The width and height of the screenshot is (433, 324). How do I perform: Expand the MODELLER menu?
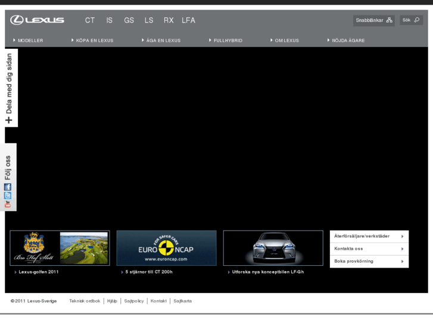pos(28,40)
